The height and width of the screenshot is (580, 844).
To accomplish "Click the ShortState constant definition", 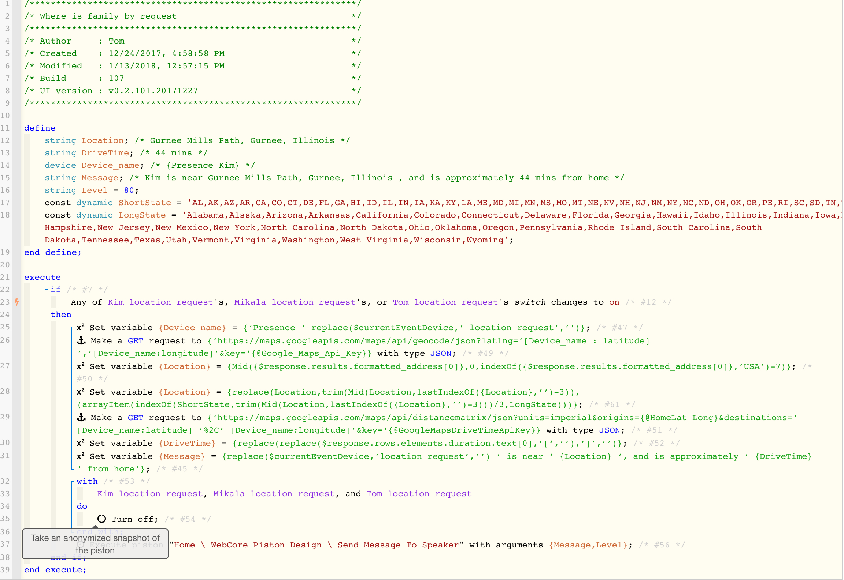I will point(443,203).
